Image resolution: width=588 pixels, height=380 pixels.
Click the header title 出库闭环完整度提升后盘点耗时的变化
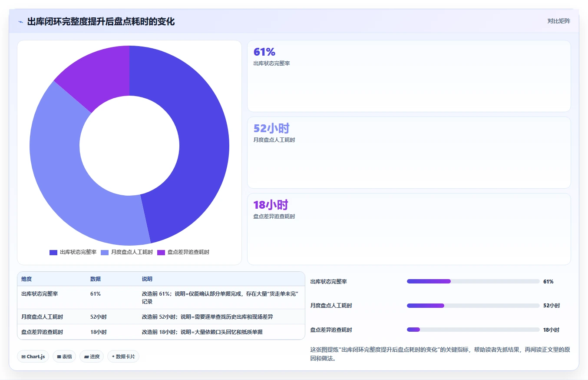coord(101,22)
